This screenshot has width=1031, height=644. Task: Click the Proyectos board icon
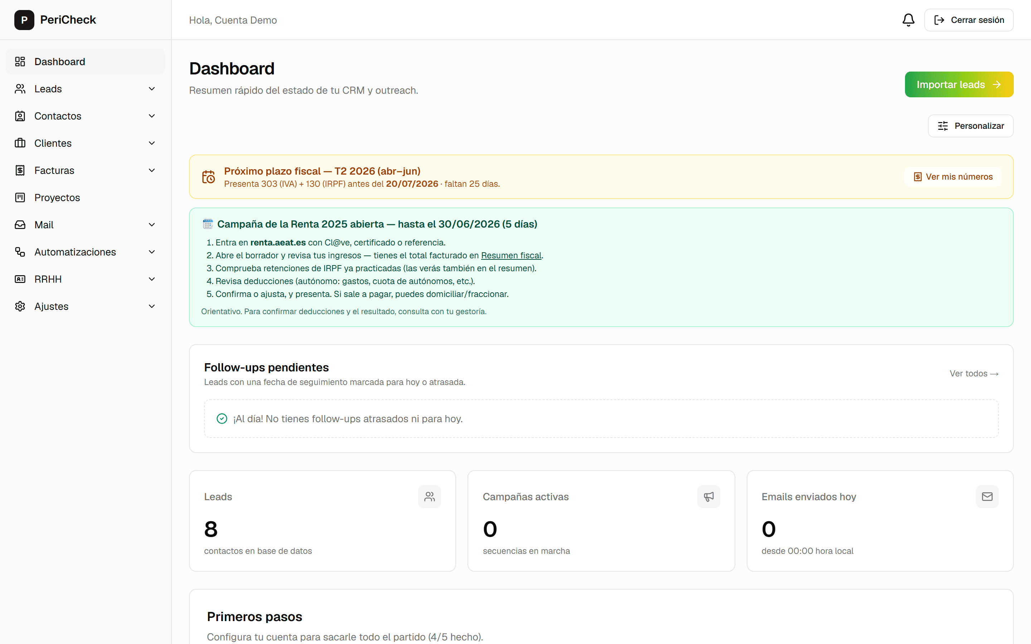(20, 197)
